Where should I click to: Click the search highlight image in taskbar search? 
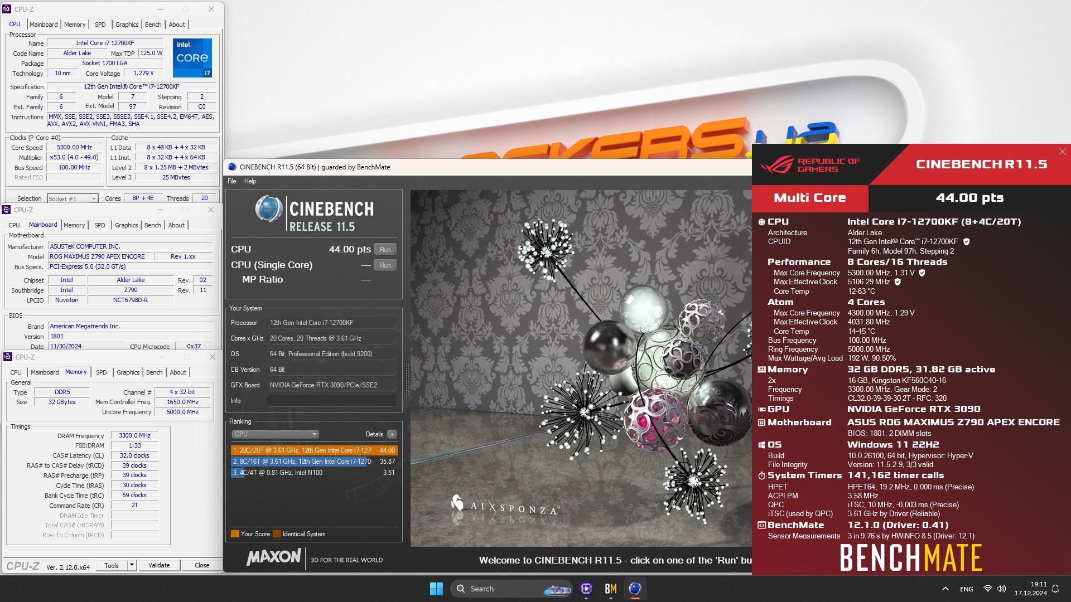point(557,589)
